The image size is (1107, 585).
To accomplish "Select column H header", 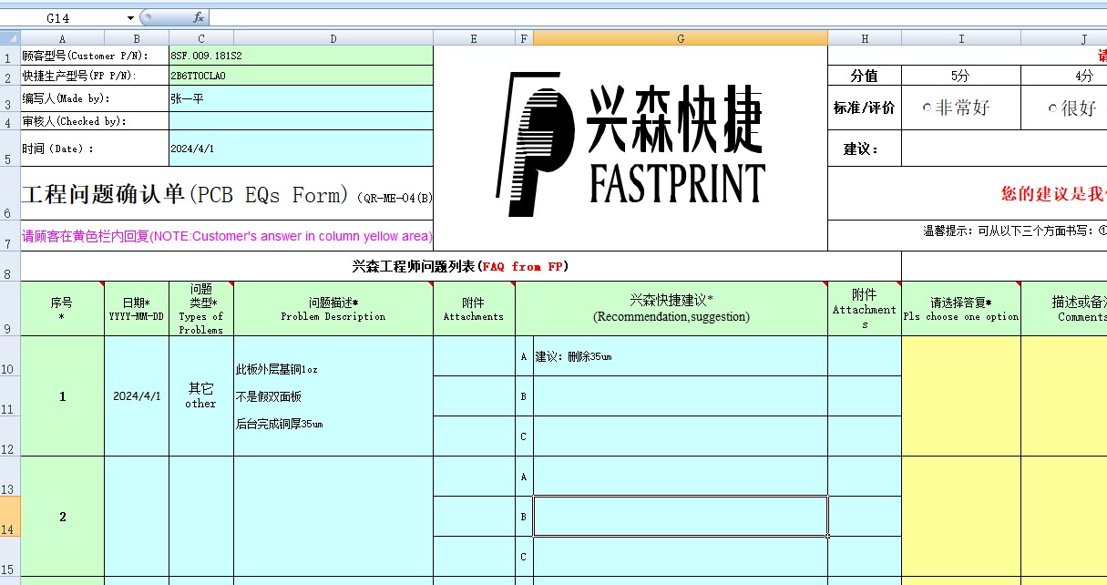I will coord(865,38).
